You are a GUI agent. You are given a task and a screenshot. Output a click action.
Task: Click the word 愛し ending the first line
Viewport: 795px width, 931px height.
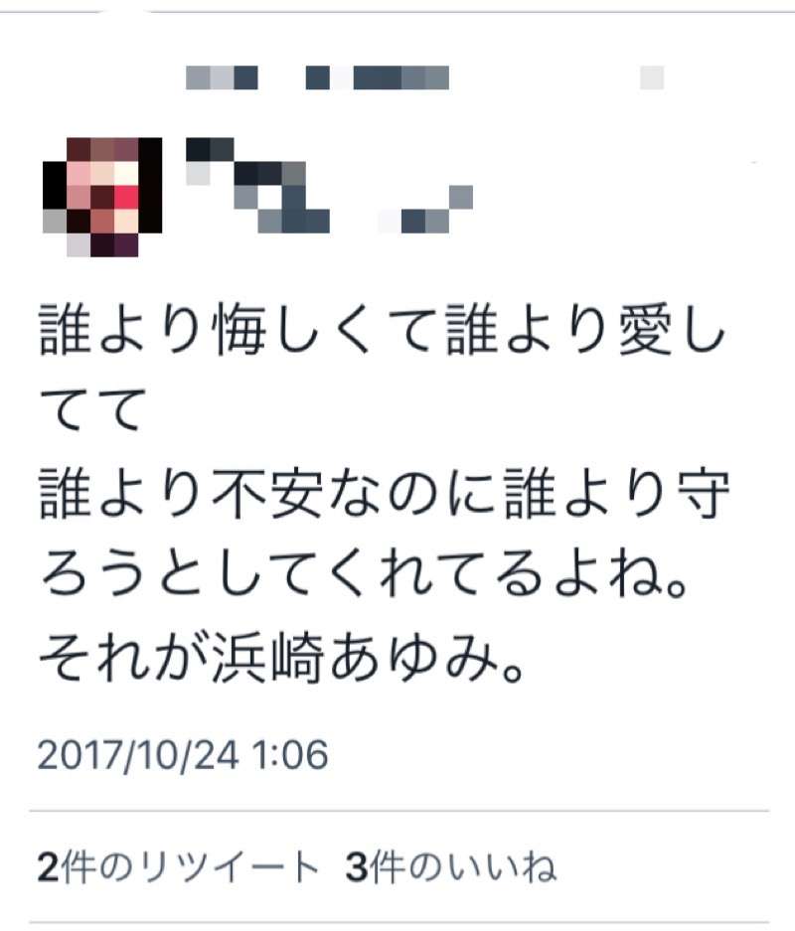[673, 329]
